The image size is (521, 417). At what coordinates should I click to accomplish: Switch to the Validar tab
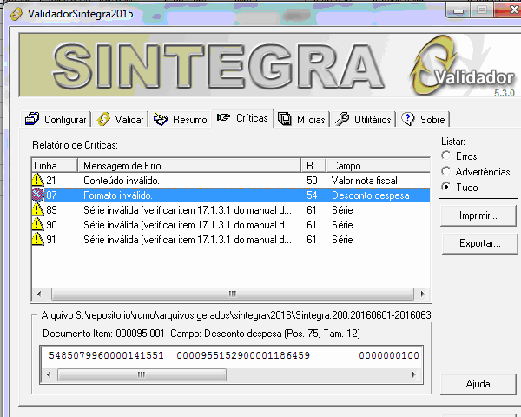(121, 119)
